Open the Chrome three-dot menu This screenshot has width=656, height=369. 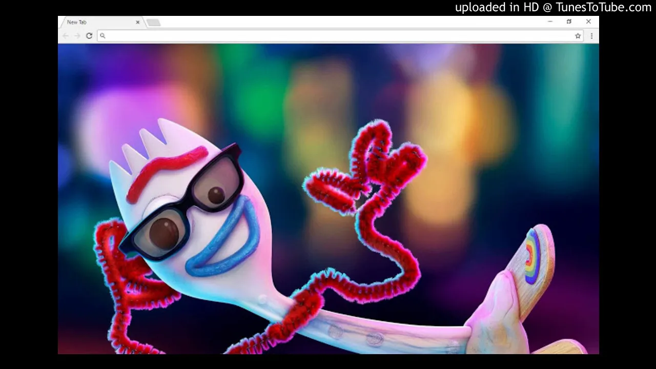coord(591,36)
